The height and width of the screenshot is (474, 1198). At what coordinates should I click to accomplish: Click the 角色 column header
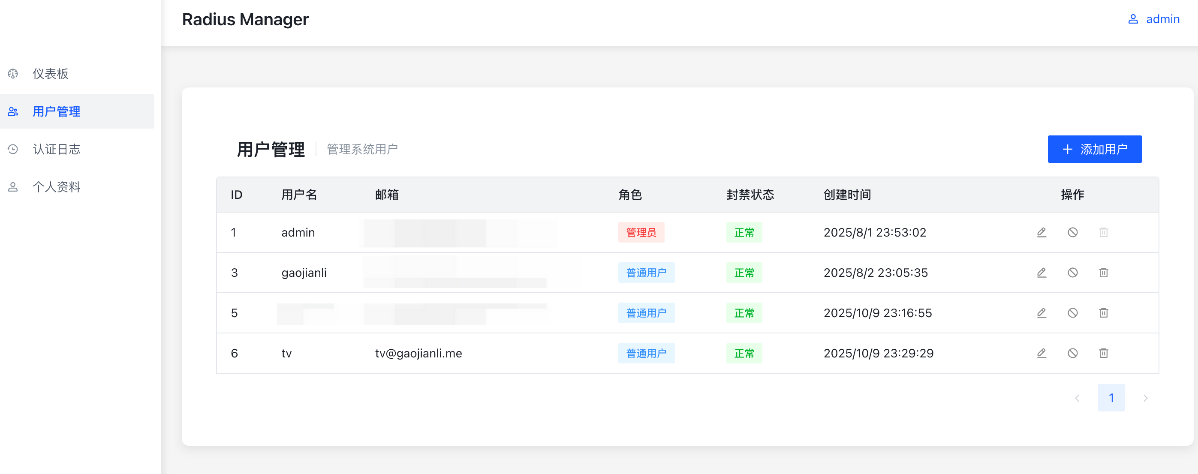(x=630, y=195)
